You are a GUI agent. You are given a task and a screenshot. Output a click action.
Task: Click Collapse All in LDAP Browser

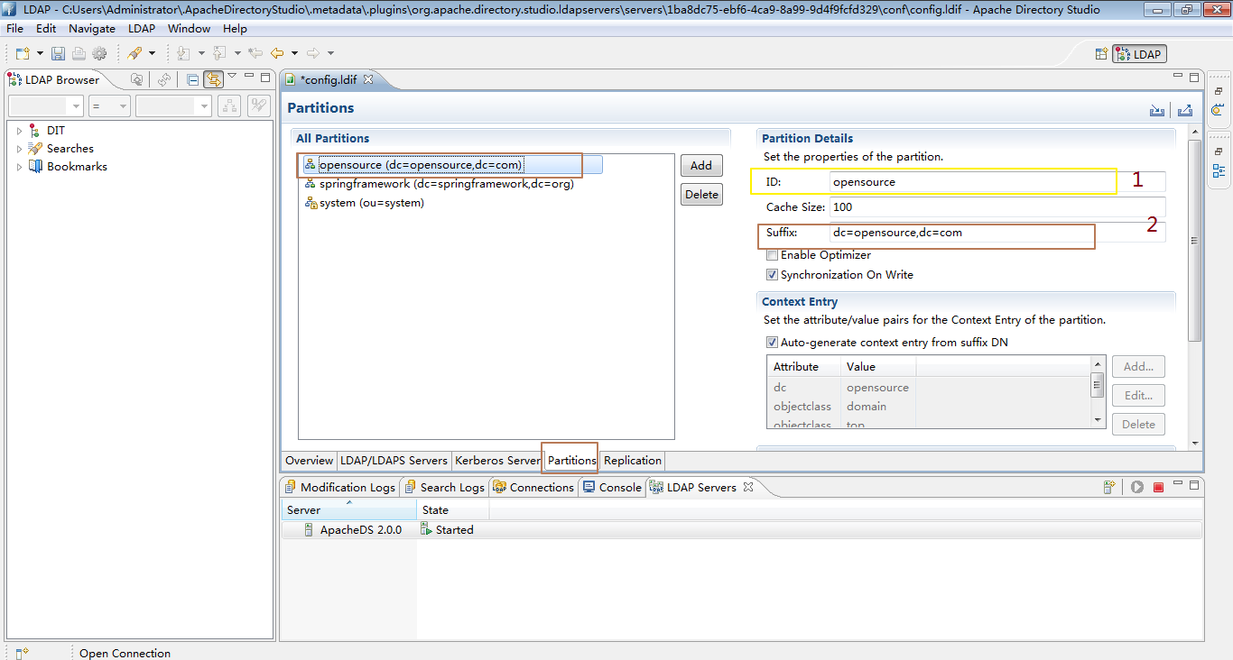pyautogui.click(x=193, y=79)
